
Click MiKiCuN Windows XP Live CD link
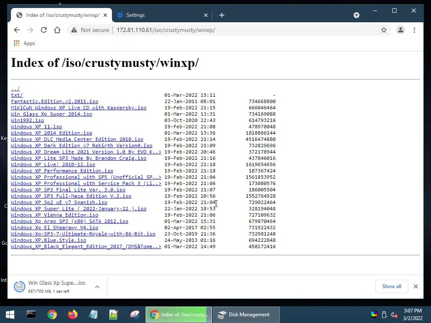tap(79, 108)
